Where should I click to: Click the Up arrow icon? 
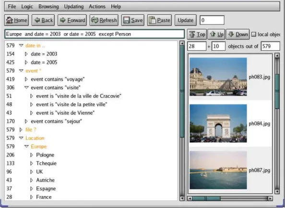(213, 34)
